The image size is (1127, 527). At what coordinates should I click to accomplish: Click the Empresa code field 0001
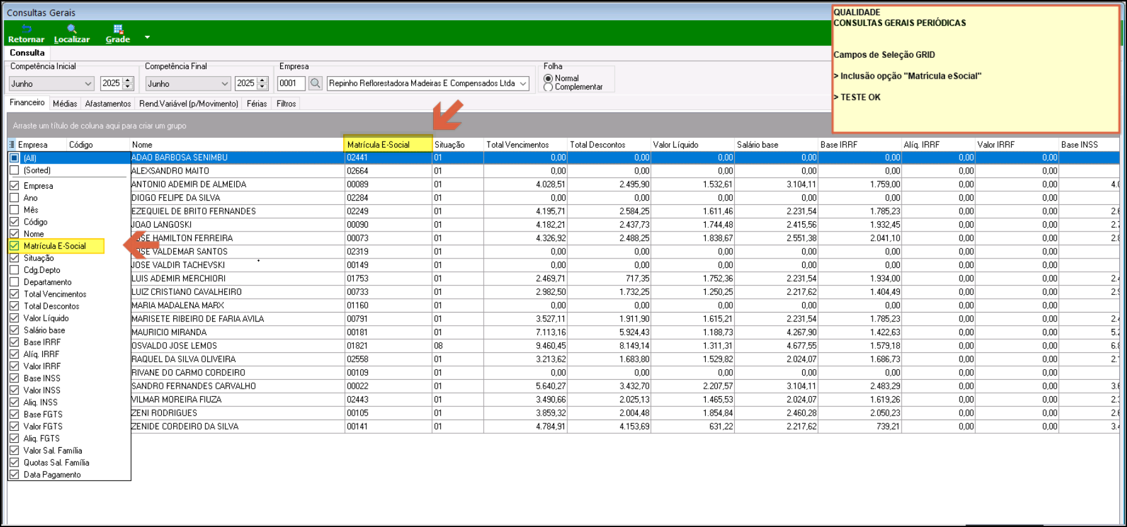click(292, 83)
